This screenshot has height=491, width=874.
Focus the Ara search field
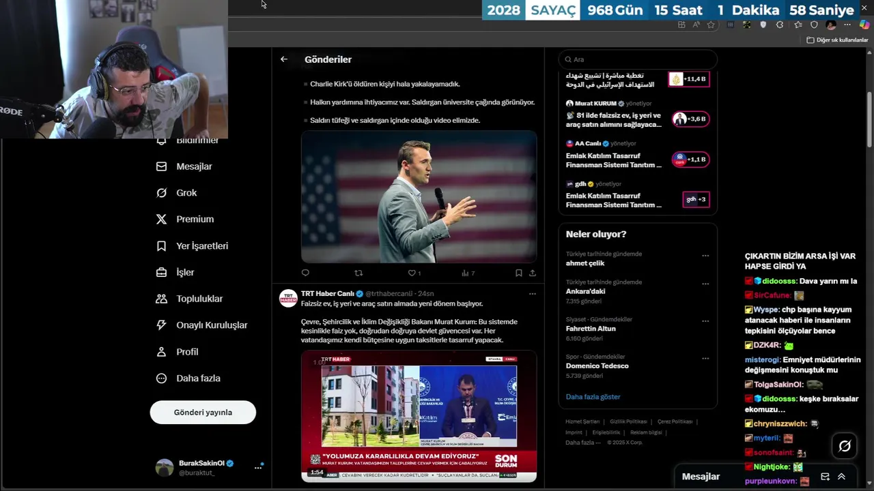click(638, 59)
